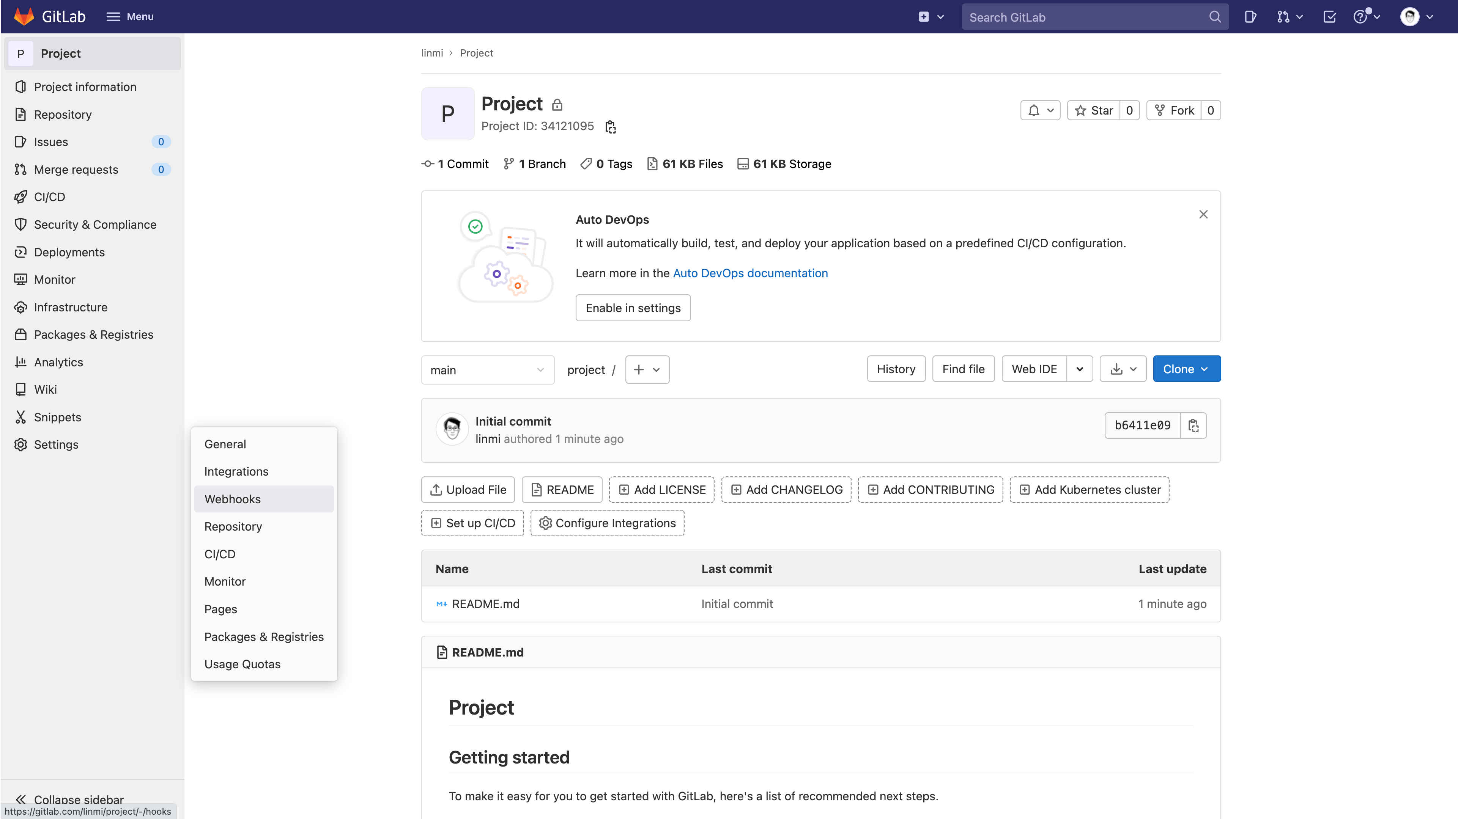Screen dimensions: 1458x820
Task: Open the download source code dropdown
Action: coord(1123,369)
